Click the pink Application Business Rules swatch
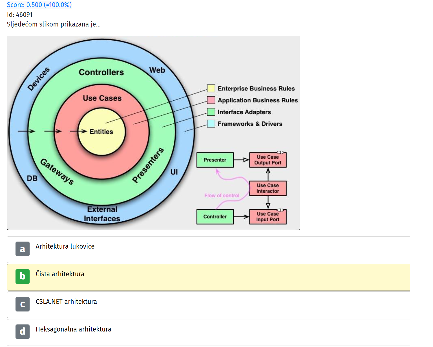This screenshot has height=347, width=433. coord(211,100)
